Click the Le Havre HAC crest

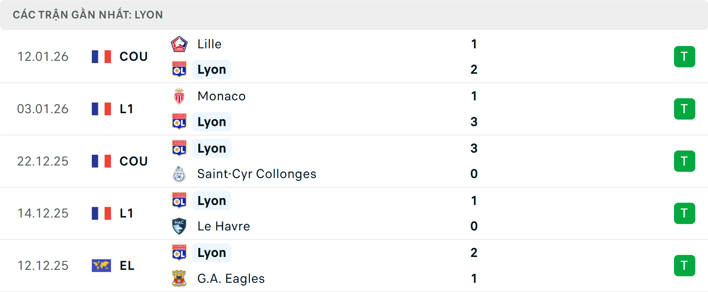(179, 226)
